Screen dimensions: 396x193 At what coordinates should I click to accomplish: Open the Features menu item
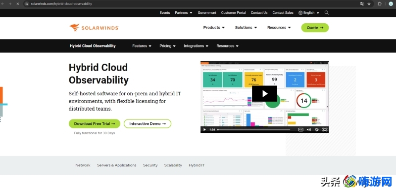click(x=142, y=46)
